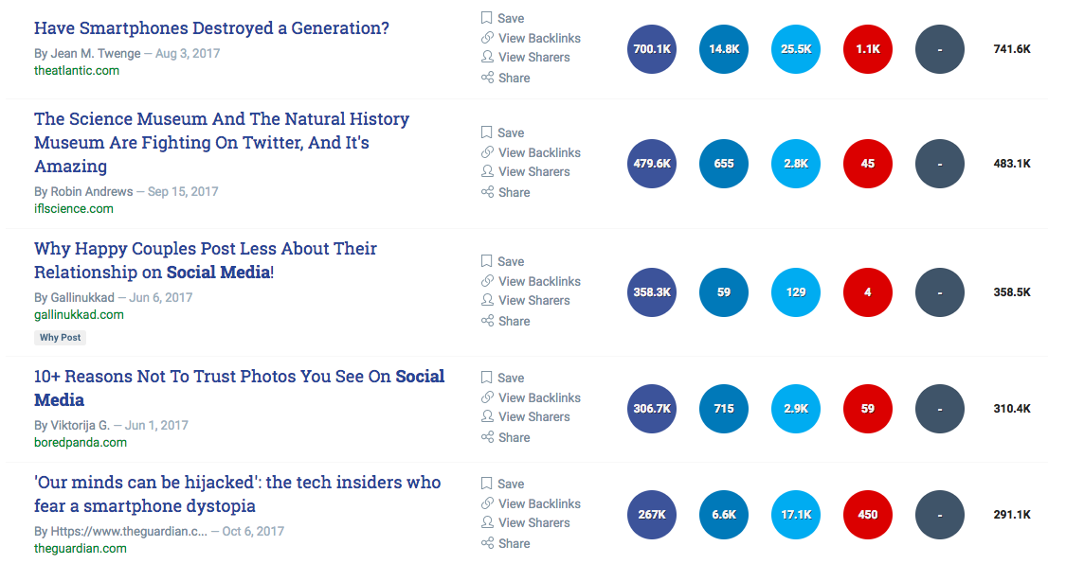Click the person icon next to 'View Sharers'
The width and height of the screenshot is (1066, 564).
click(487, 57)
